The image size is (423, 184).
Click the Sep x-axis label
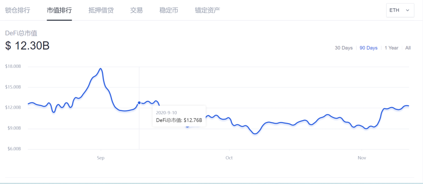click(101, 158)
